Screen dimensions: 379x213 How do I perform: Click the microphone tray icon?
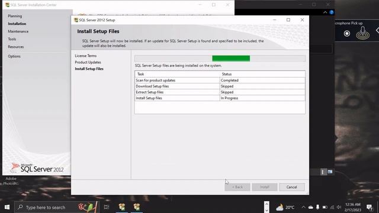tap(317, 207)
